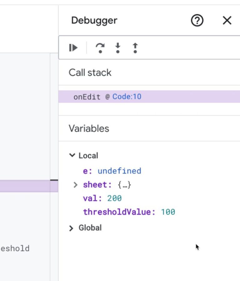Click the Call stack section header

click(90, 72)
